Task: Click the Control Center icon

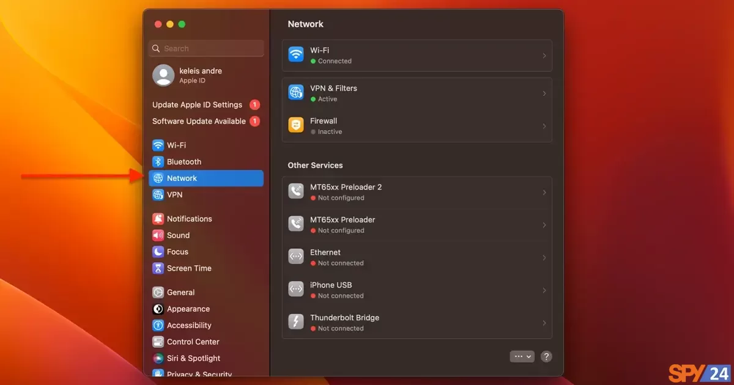Action: click(x=158, y=342)
